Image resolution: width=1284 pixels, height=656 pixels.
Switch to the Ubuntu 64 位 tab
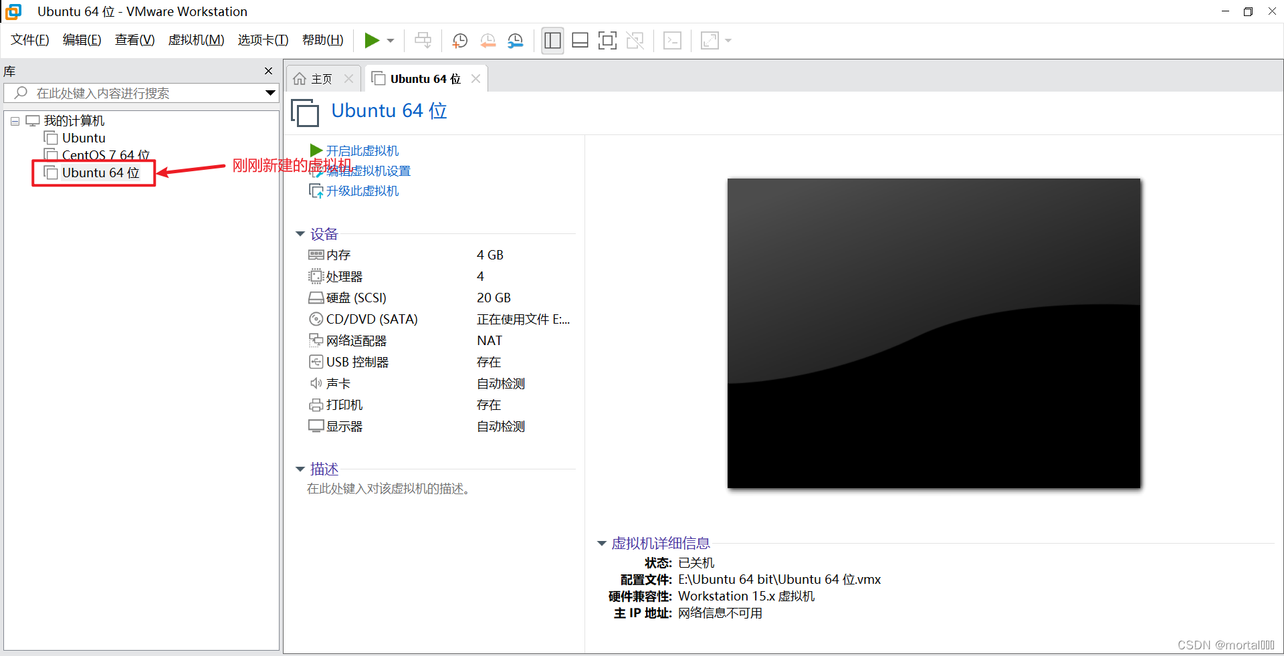425,79
